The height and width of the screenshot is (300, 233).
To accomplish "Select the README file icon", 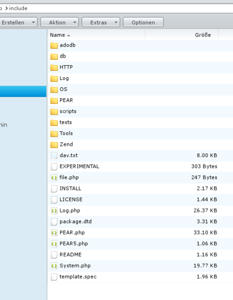I will pos(54,255).
